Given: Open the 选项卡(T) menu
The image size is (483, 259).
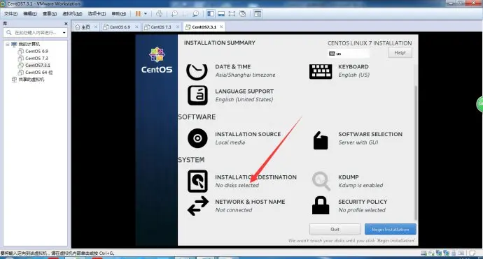Looking at the screenshot, I should [x=97, y=13].
